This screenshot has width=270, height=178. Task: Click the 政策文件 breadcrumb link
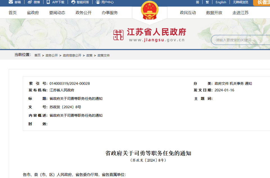104,55
